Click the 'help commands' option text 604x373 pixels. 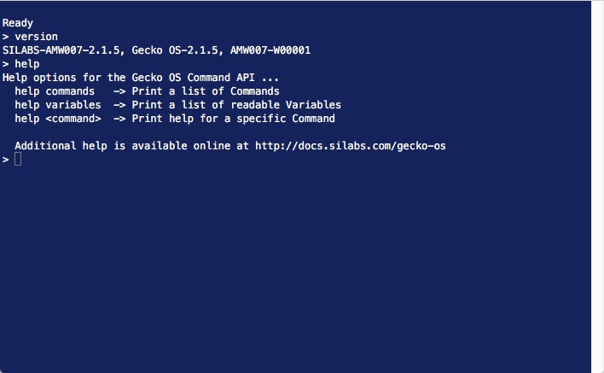55,91
